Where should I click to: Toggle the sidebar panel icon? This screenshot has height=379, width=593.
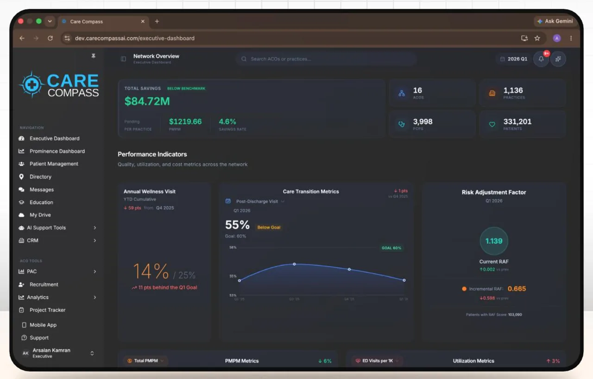point(123,59)
